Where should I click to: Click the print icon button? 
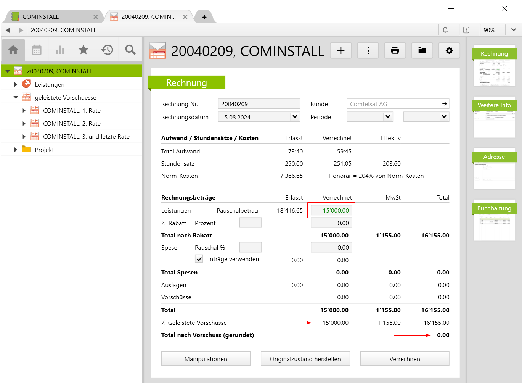click(x=395, y=50)
